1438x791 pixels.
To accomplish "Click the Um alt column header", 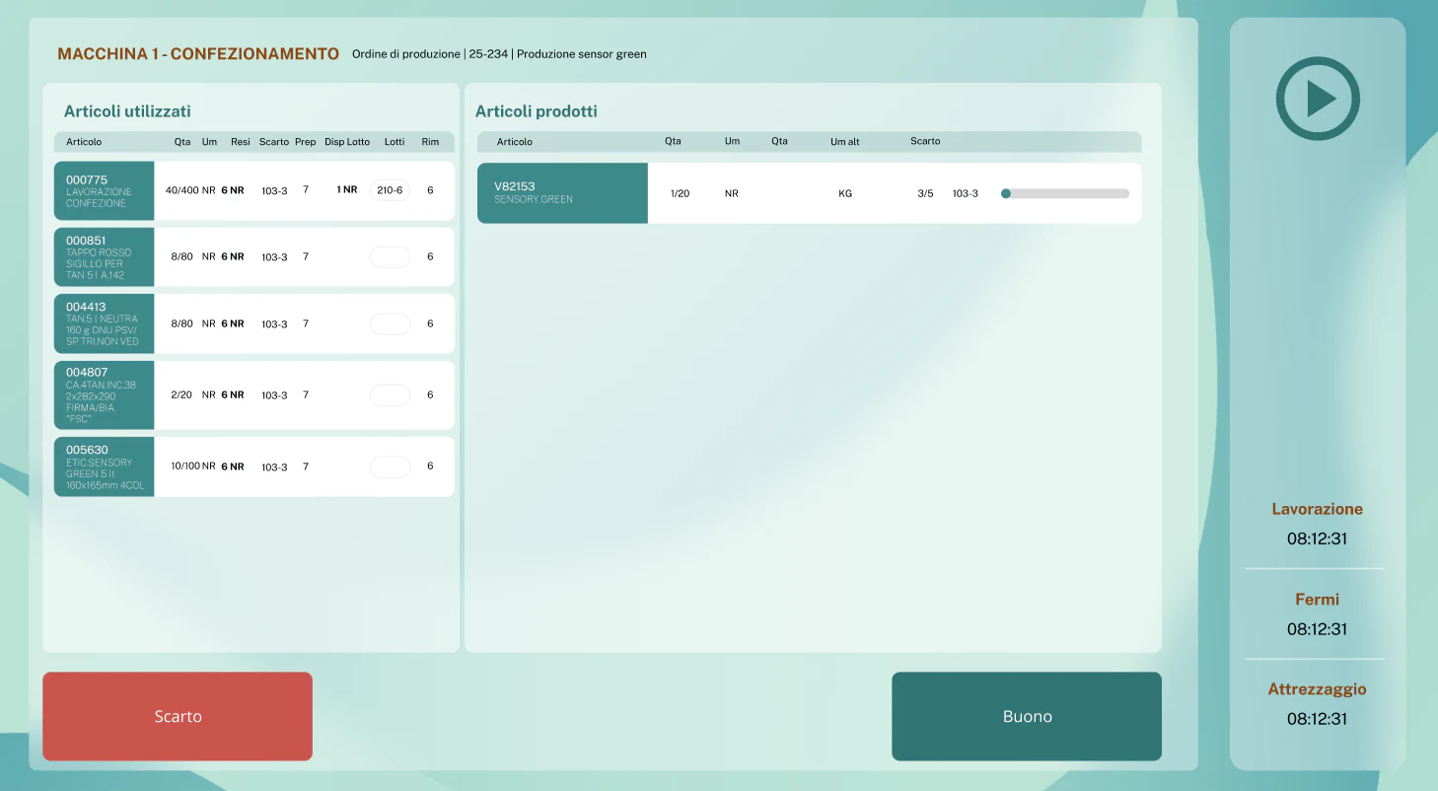I will (x=845, y=142).
